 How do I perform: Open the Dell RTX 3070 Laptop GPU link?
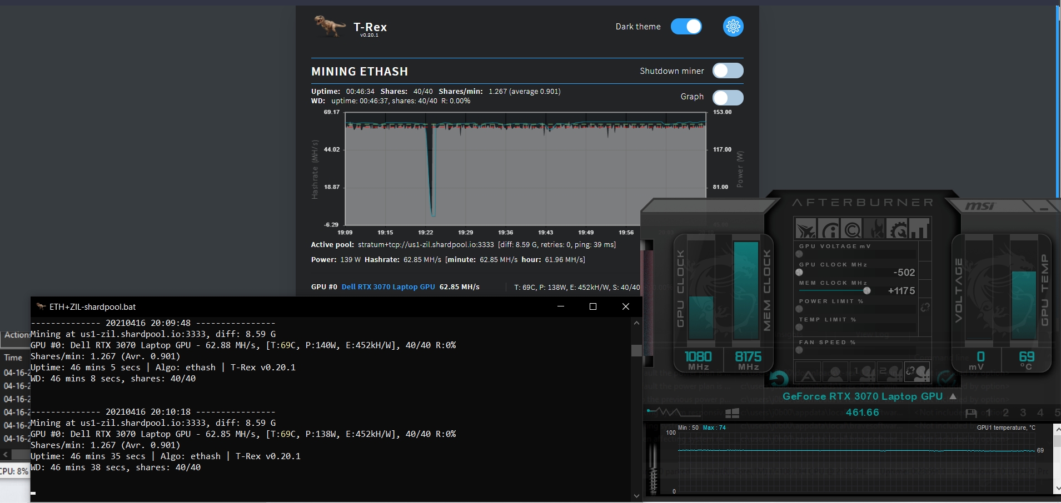(x=388, y=286)
